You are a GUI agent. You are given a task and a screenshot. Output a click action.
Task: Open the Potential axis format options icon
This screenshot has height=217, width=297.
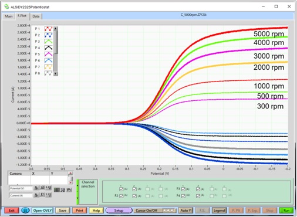pos(48,188)
